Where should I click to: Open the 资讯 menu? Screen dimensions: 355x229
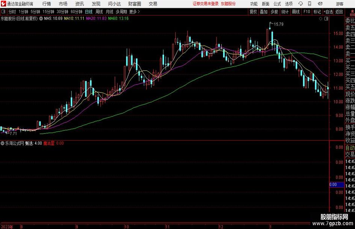(80, 4)
